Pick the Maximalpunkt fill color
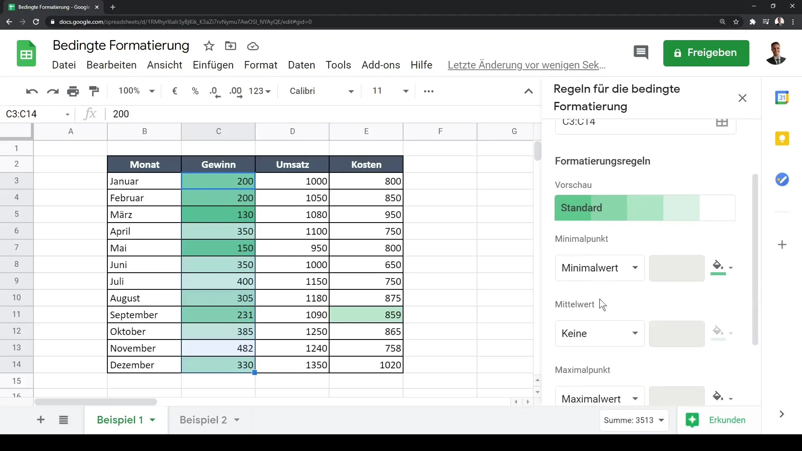Viewport: 802px width, 451px height. (721, 396)
